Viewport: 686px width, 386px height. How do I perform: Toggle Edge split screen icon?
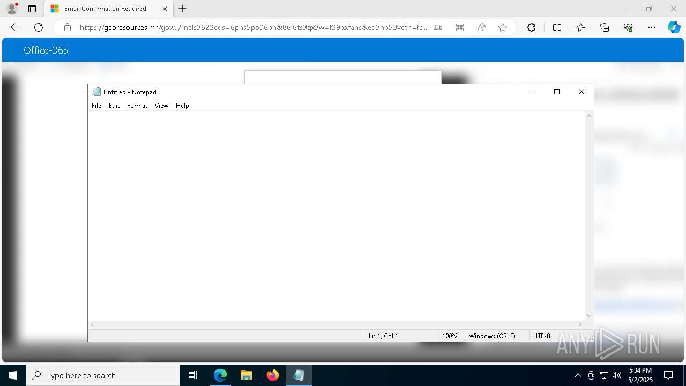[557, 27]
